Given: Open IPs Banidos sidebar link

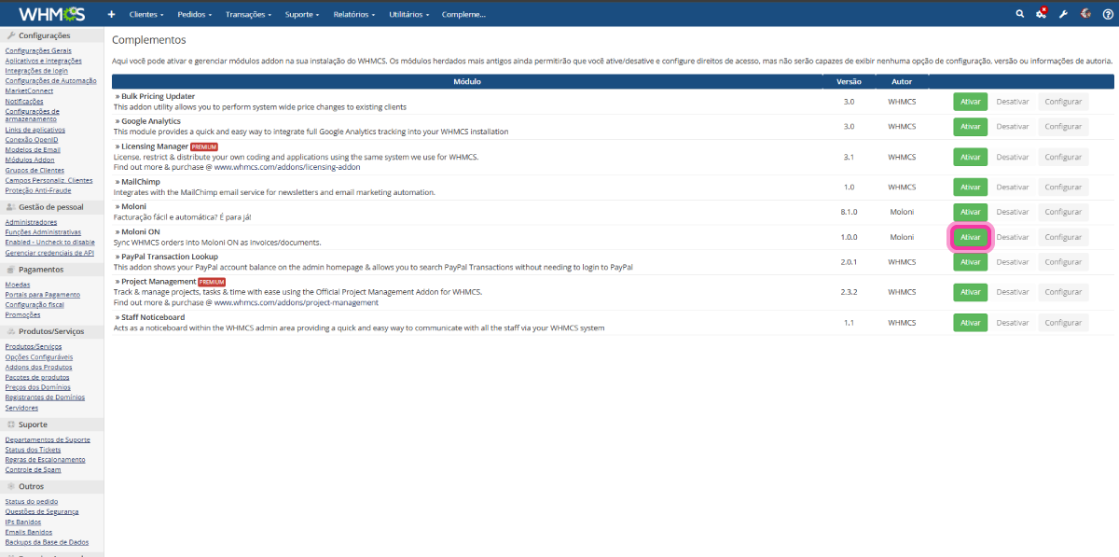Looking at the screenshot, I should click(23, 522).
